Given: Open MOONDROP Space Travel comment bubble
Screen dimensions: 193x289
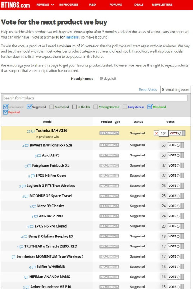Looking at the screenshot, I should tap(25, 197).
